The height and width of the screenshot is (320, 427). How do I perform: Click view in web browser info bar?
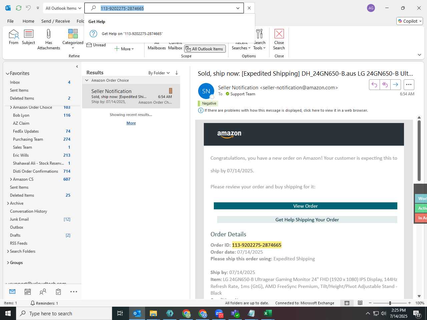pyautogui.click(x=286, y=110)
